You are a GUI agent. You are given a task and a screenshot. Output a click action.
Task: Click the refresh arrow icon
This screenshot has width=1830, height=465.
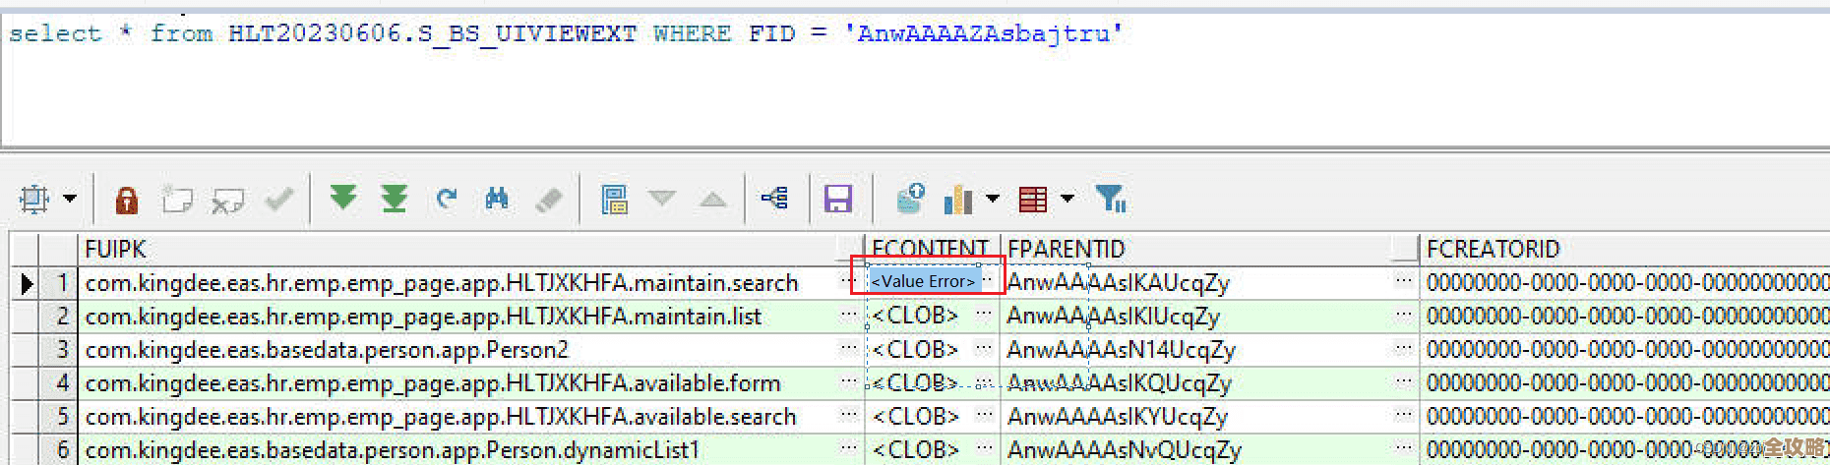point(447,200)
